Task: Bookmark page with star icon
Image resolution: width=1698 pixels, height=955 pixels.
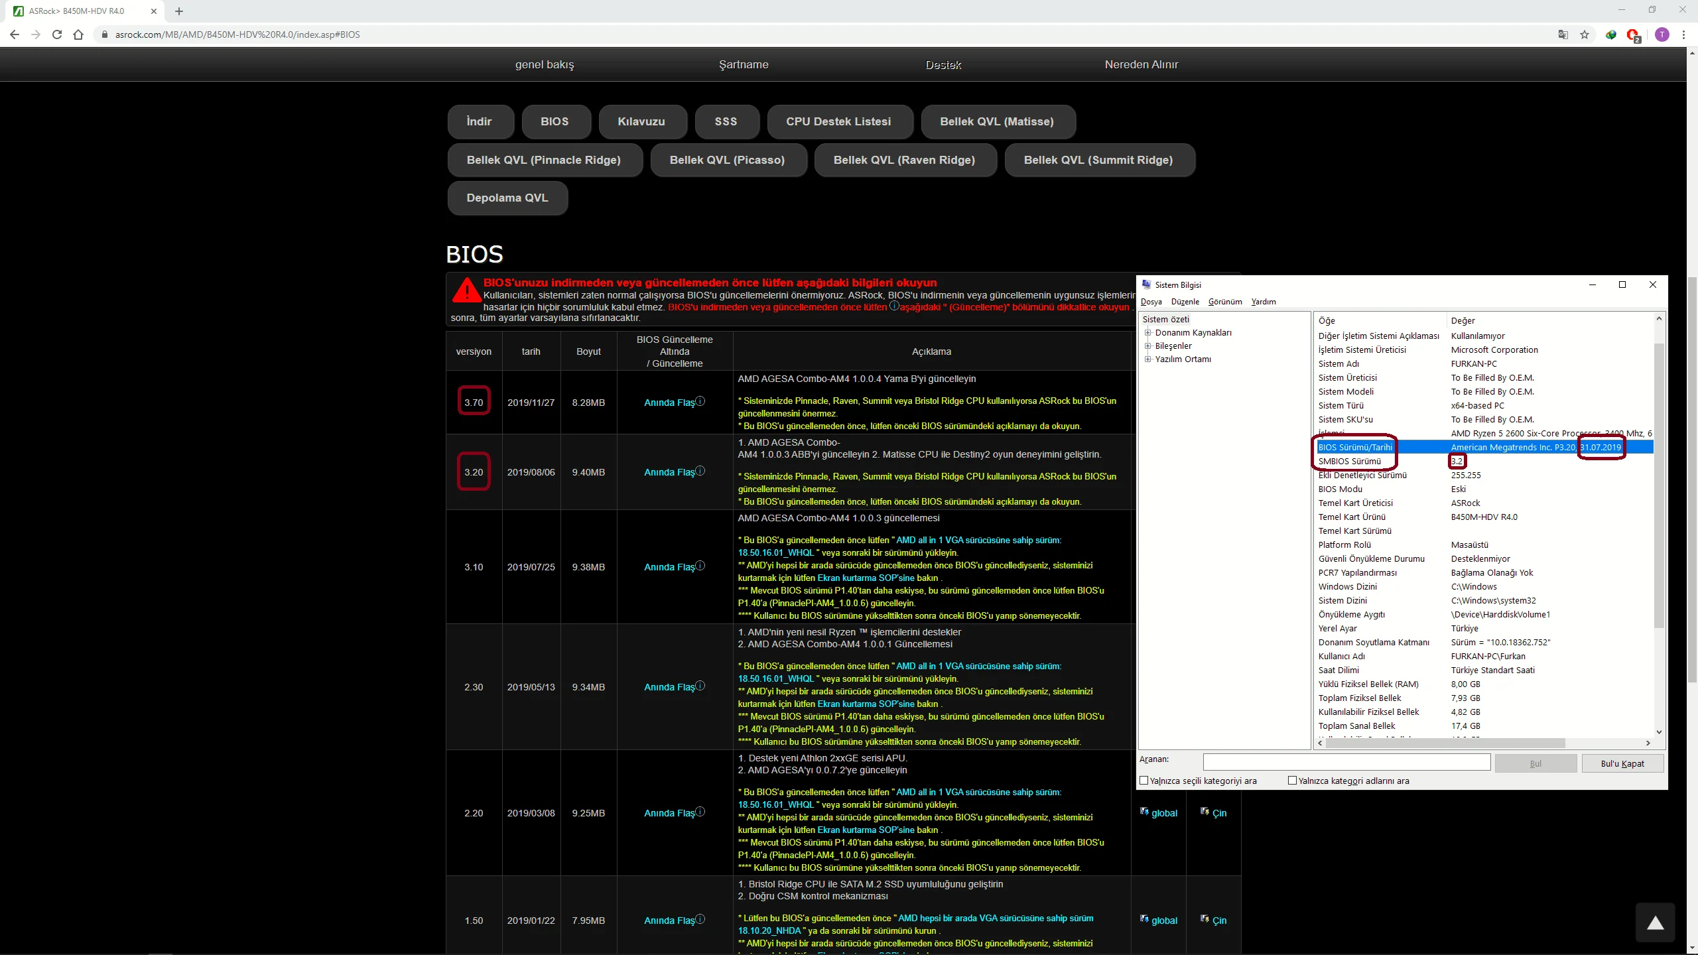Action: point(1585,34)
